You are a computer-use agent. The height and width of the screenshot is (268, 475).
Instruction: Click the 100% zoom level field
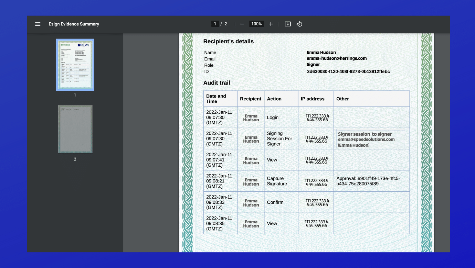point(256,24)
